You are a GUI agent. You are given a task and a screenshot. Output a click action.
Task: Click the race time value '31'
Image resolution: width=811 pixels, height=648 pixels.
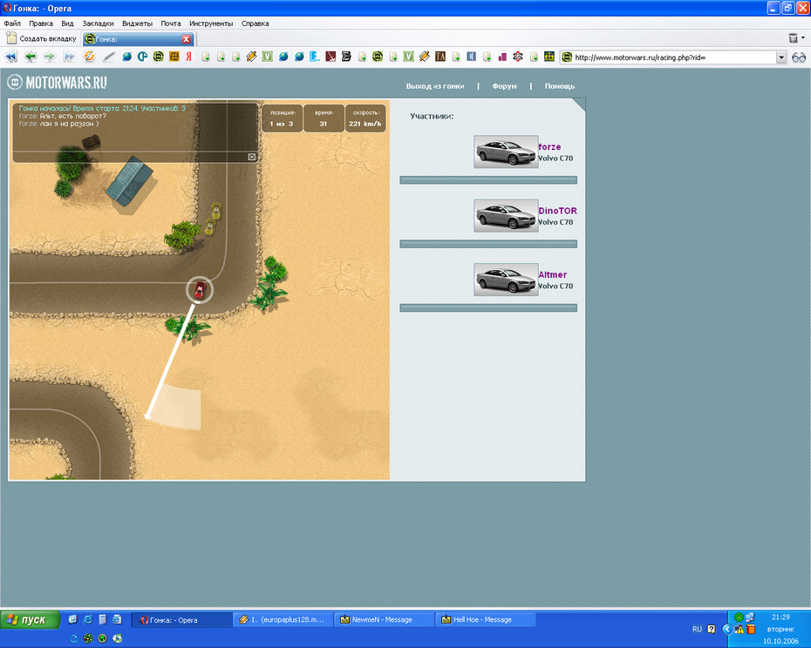click(x=324, y=124)
